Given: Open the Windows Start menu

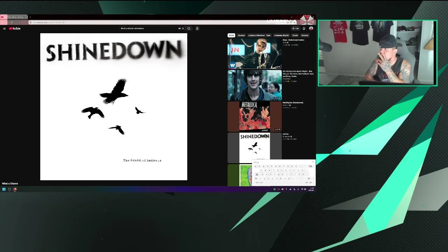Looking at the screenshot, I should pyautogui.click(x=4, y=189).
